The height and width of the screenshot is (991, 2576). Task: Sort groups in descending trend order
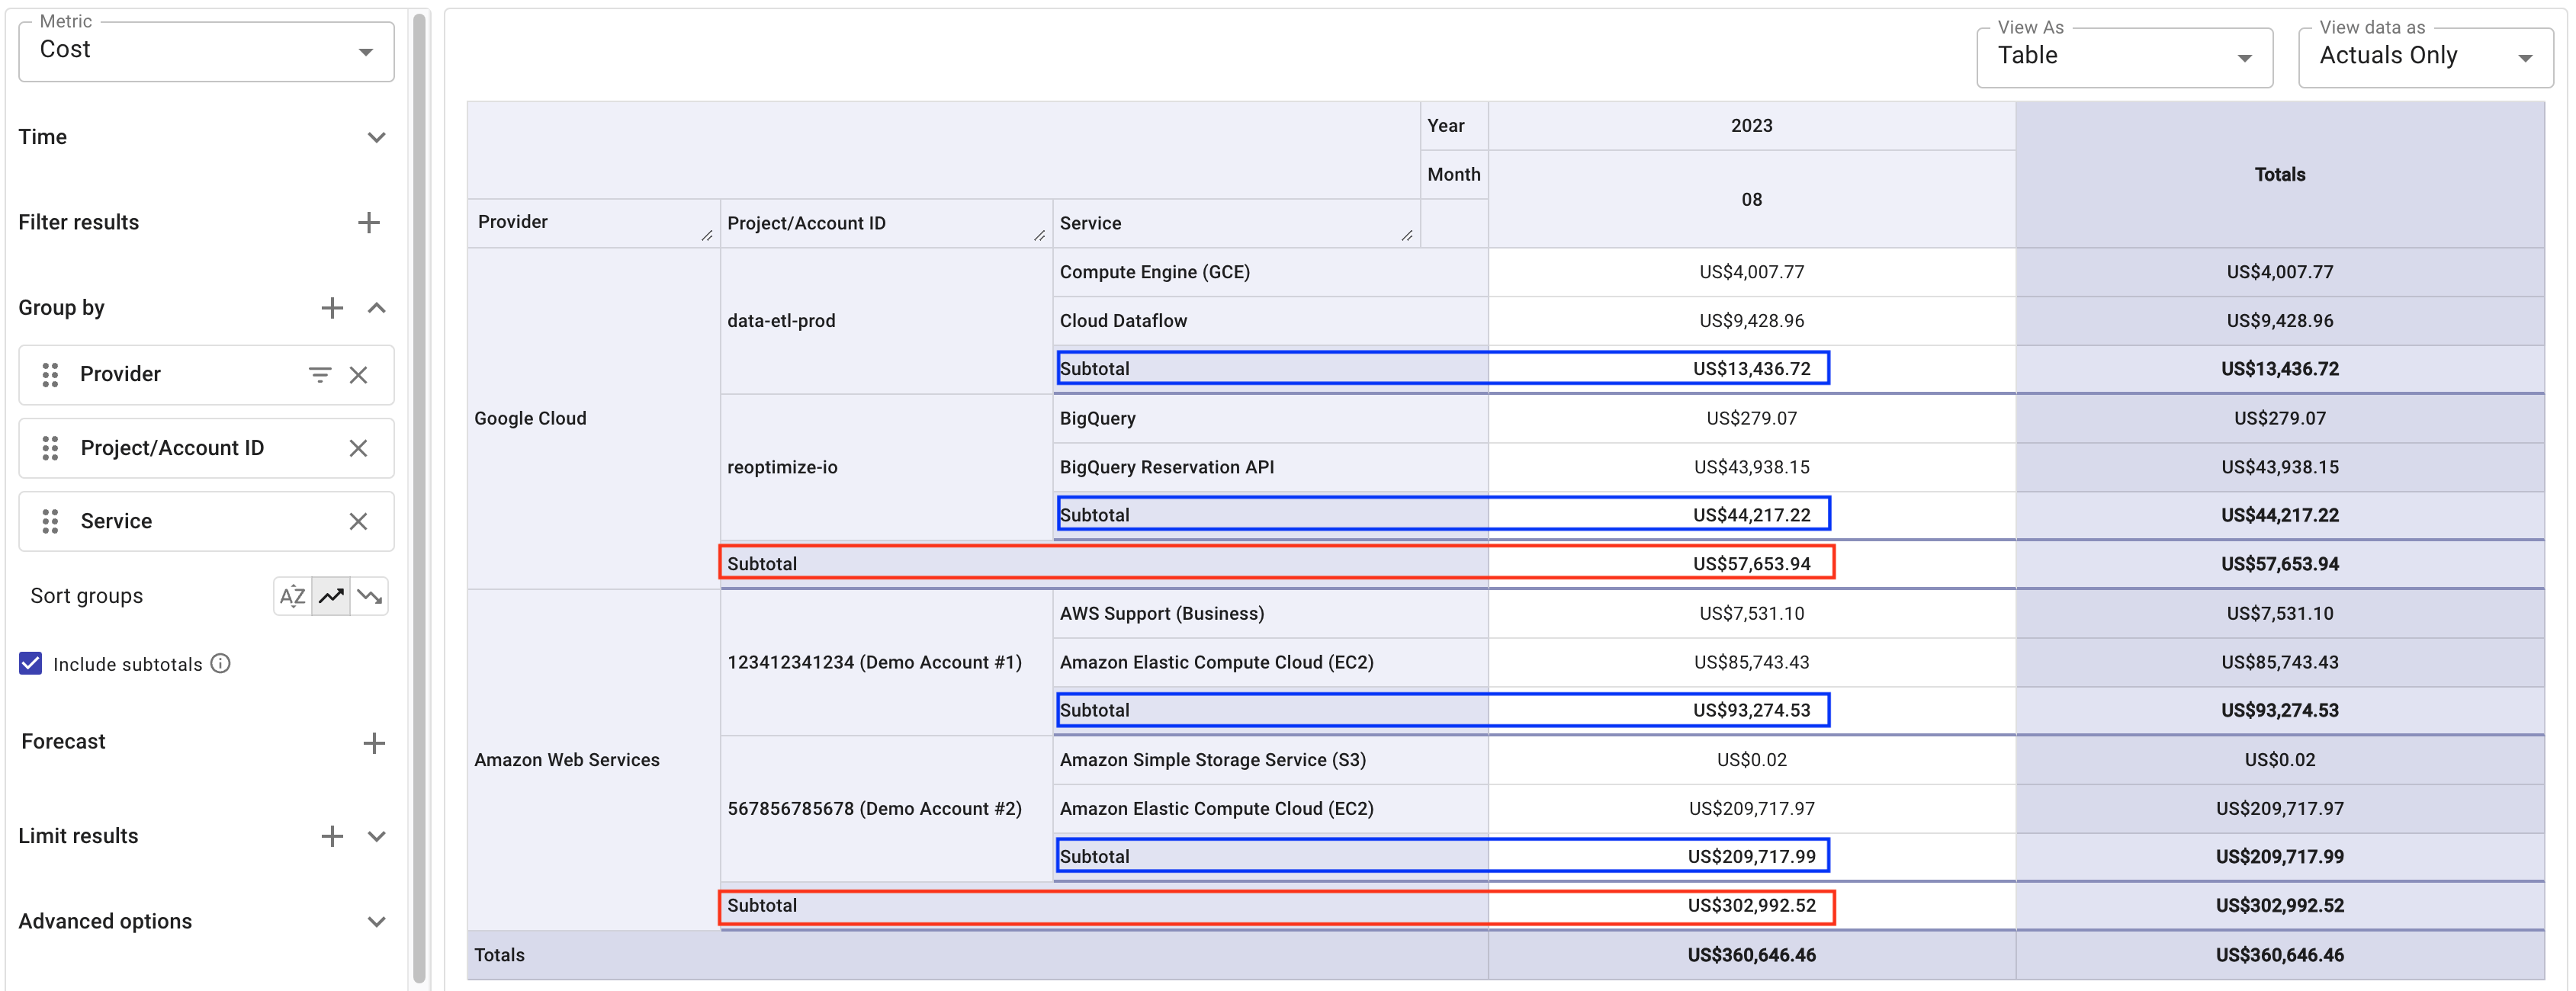(370, 597)
